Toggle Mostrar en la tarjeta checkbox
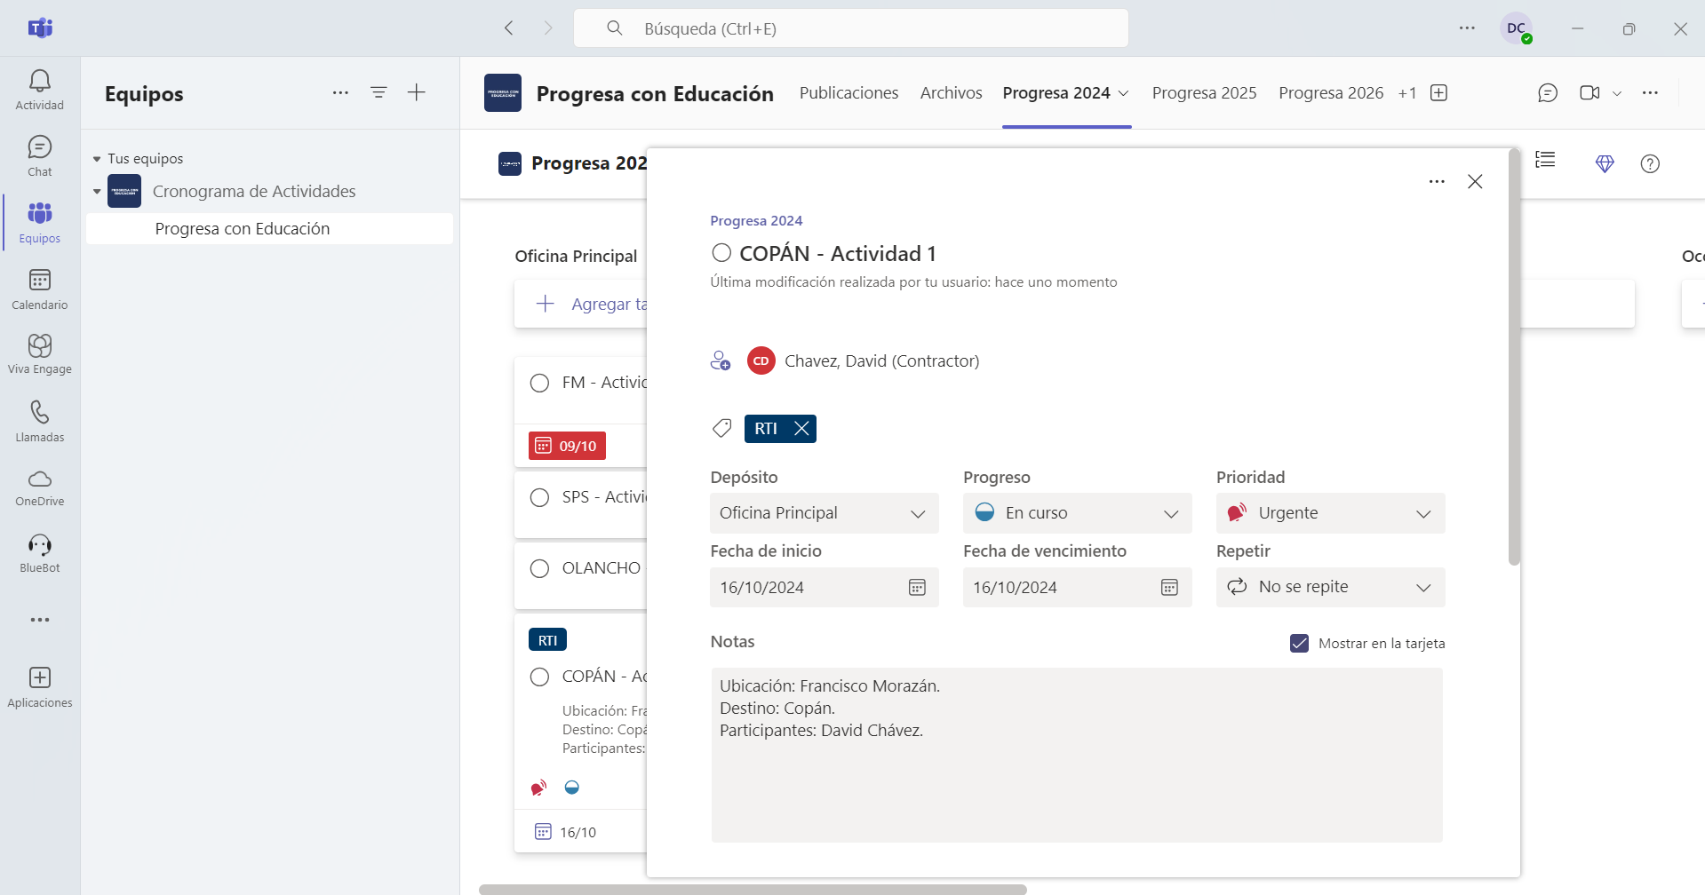Viewport: 1705px width, 895px height. [1299, 643]
